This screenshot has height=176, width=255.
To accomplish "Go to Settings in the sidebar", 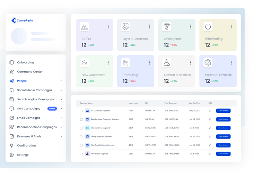I will tap(23, 155).
